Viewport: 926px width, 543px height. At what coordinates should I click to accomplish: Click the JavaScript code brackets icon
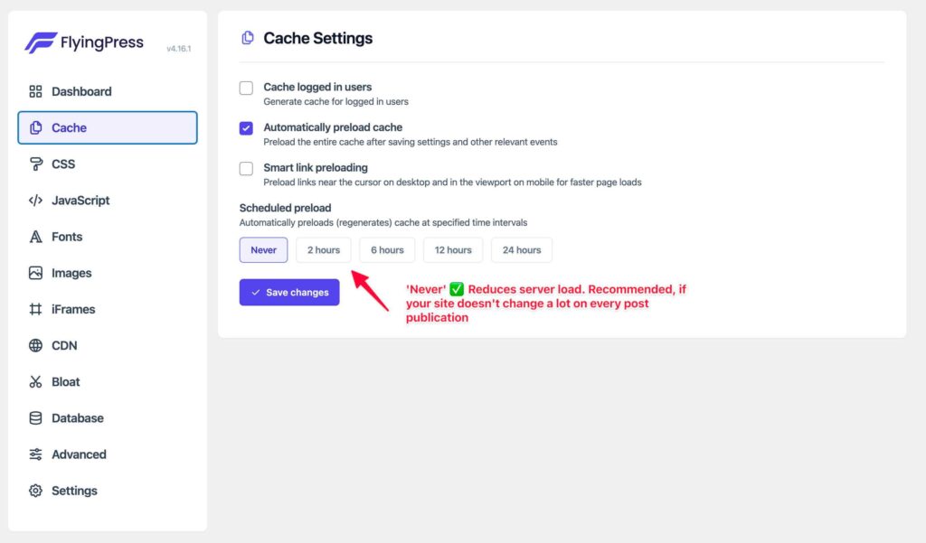[36, 200]
